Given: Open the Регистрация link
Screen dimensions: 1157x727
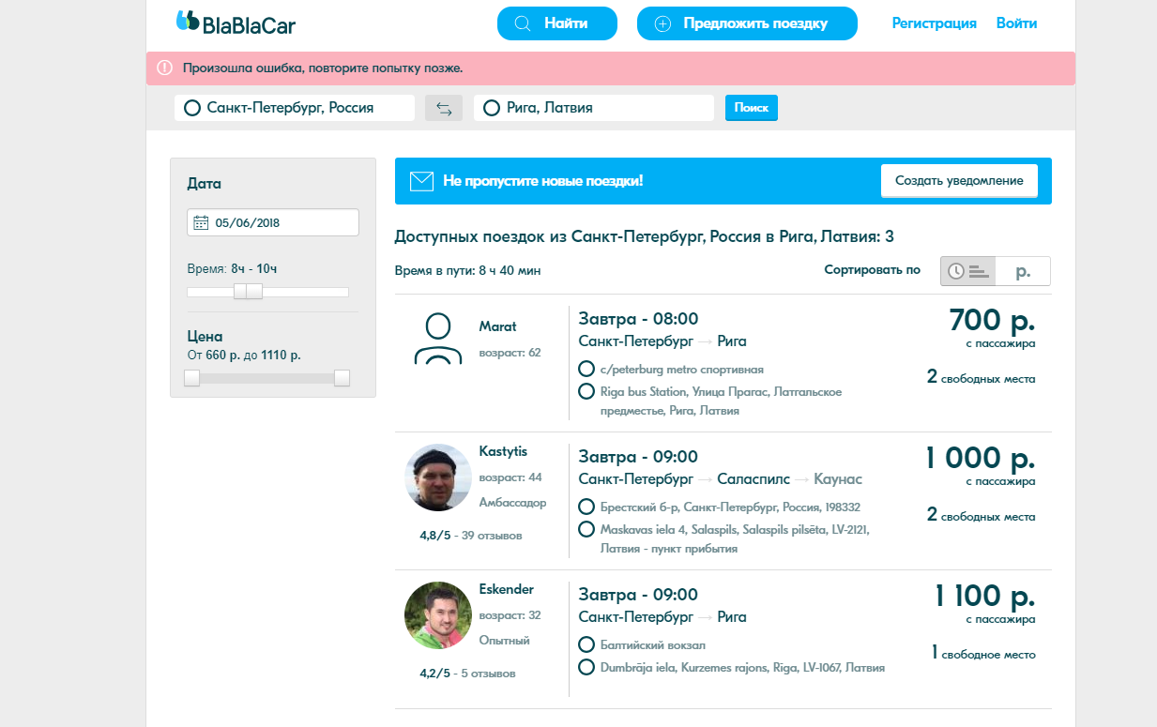Looking at the screenshot, I should point(934,23).
